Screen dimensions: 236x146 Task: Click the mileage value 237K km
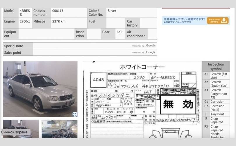[59, 21]
